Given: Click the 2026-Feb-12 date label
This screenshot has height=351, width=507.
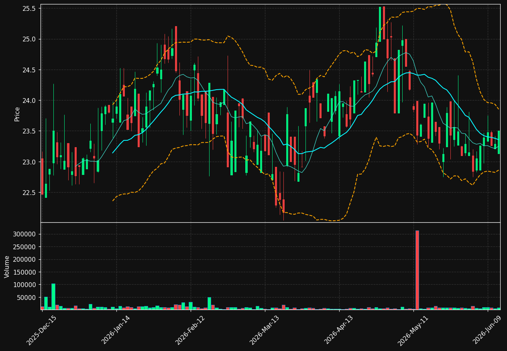Looking at the screenshot, I should (190, 330).
